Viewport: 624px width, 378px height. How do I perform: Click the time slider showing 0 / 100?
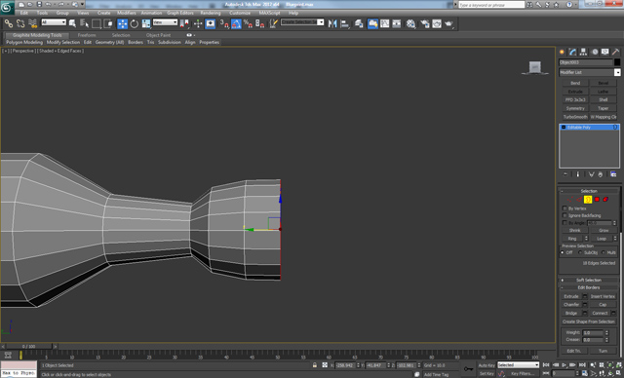coord(29,347)
